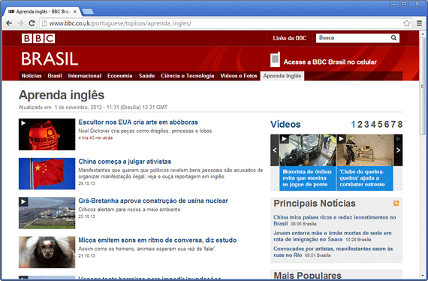Close the Aprenda inglês browser tab

click(75, 11)
